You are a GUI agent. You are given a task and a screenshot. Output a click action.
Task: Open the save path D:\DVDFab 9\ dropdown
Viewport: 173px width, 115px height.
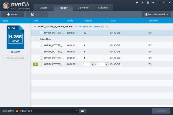(x=77, y=111)
